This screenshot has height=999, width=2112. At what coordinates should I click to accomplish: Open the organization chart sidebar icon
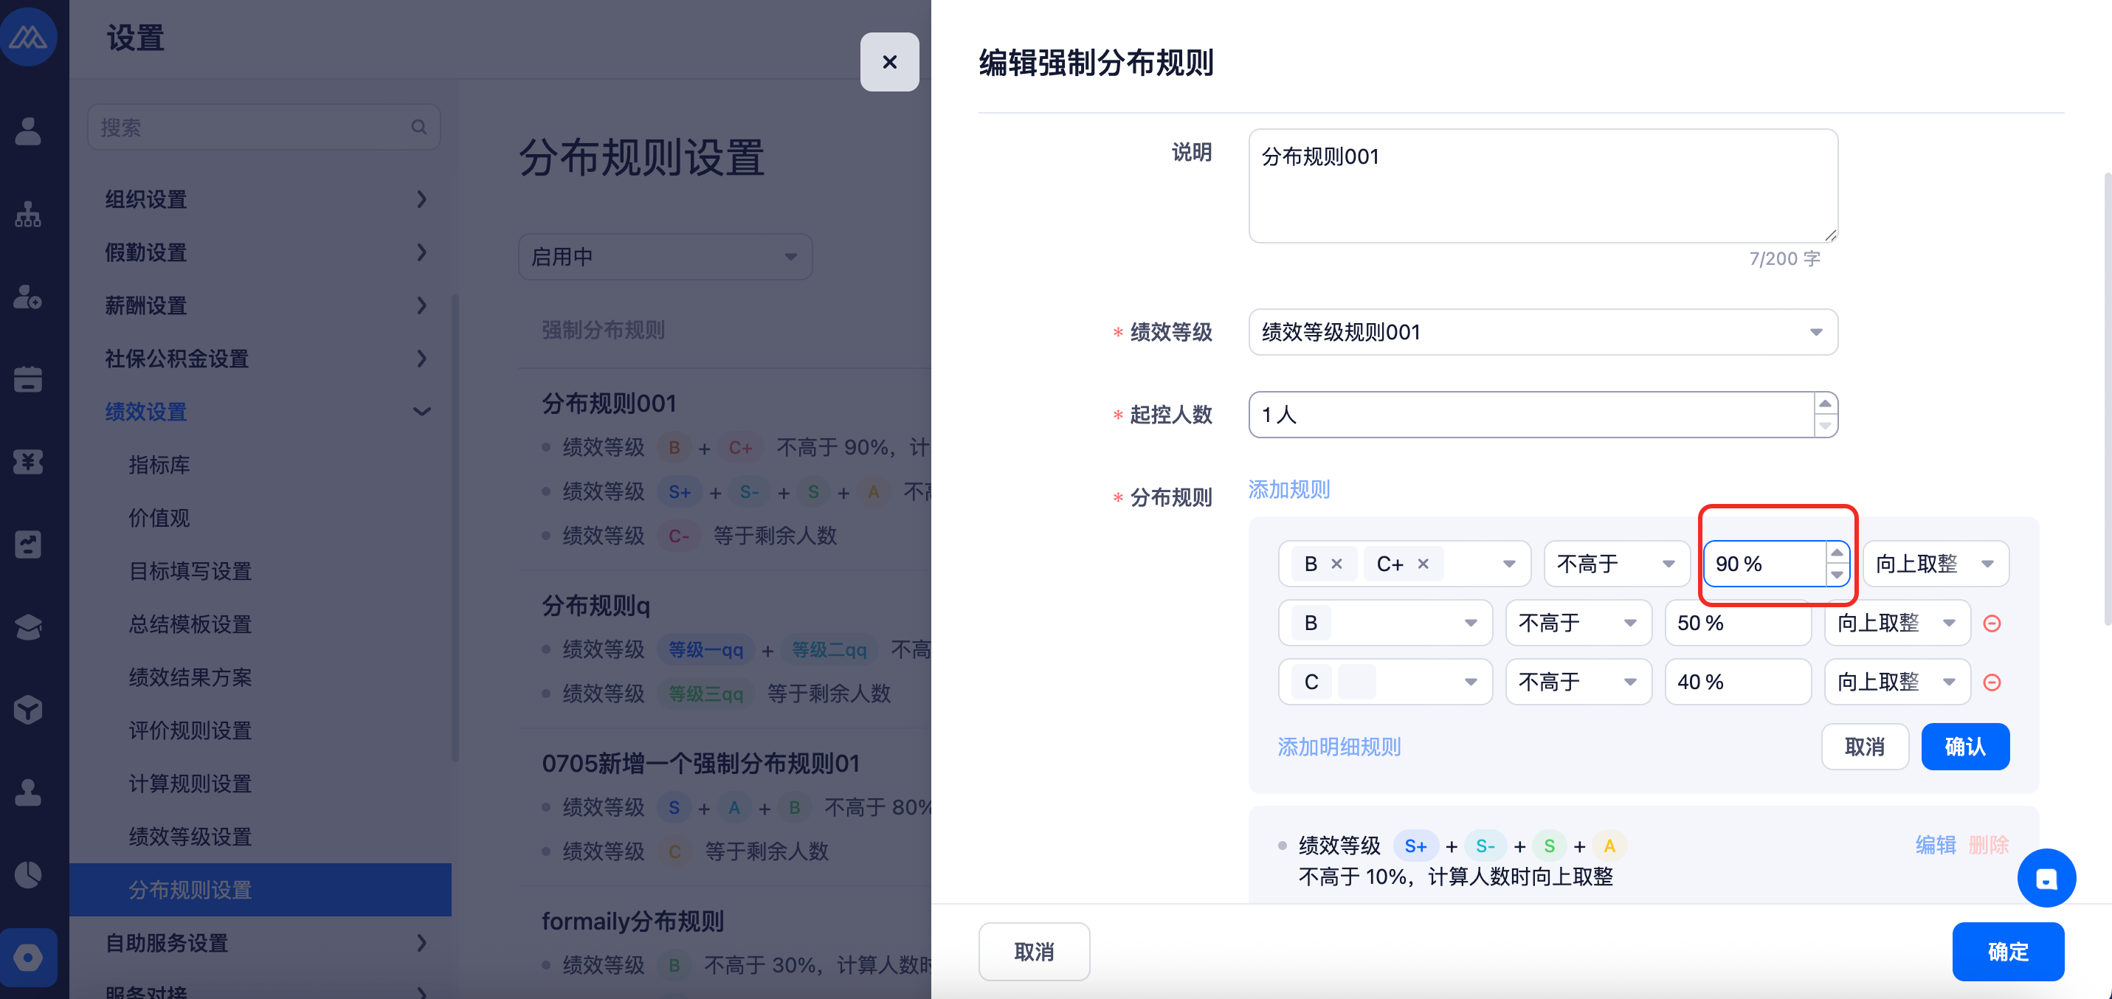(29, 214)
